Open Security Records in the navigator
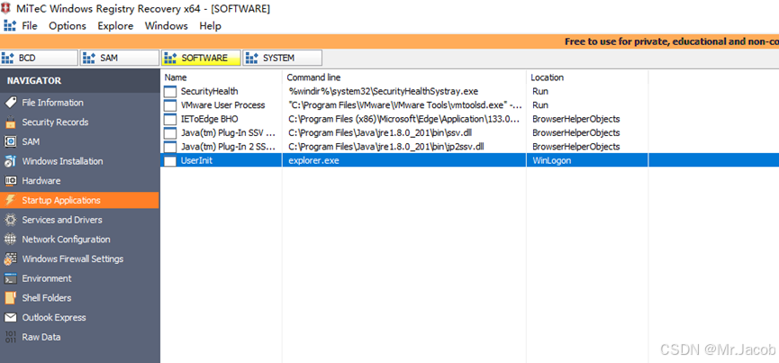The height and width of the screenshot is (363, 779). (x=79, y=123)
